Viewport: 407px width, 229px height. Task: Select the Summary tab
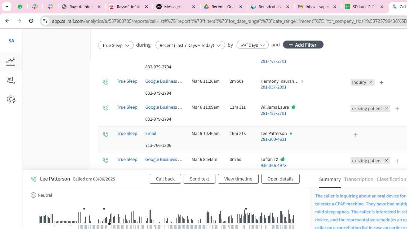[330, 179]
